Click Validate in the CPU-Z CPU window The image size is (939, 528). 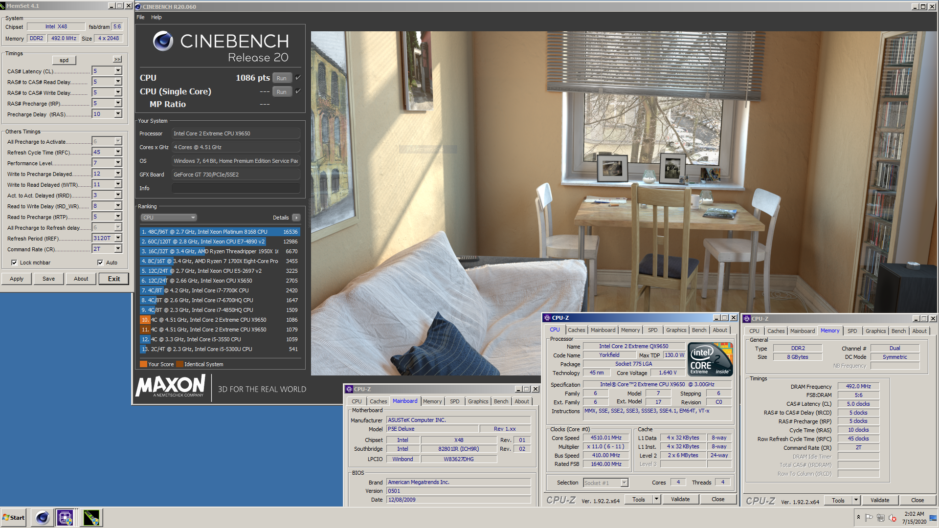680,499
